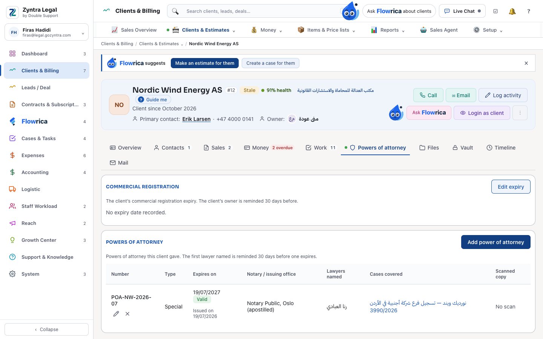Open the Vault tab
This screenshot has width=543, height=339.
463,148
